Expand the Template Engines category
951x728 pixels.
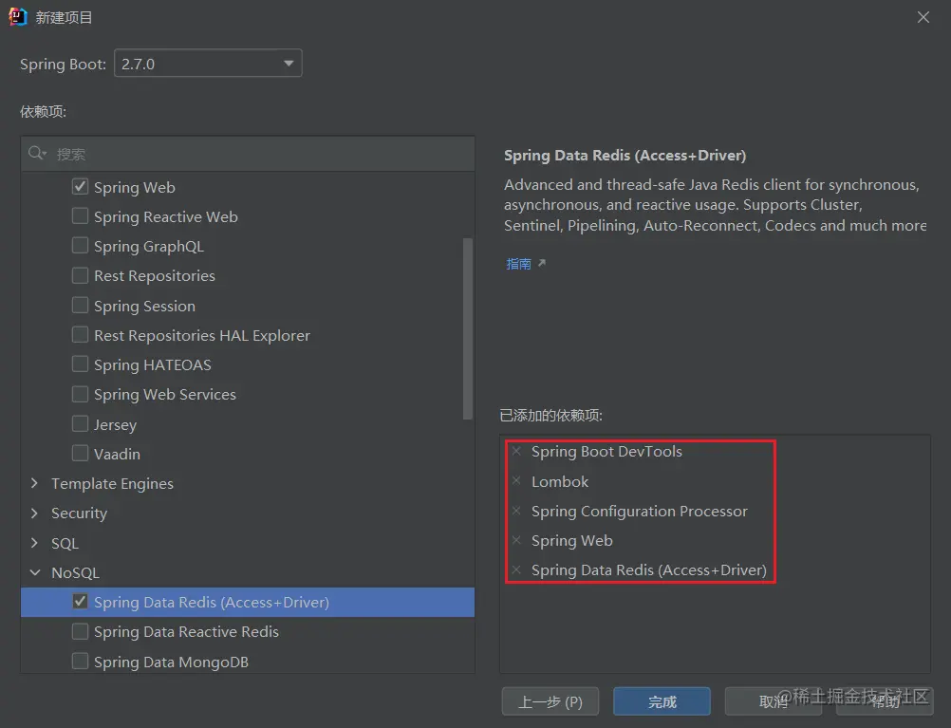pyautogui.click(x=34, y=483)
